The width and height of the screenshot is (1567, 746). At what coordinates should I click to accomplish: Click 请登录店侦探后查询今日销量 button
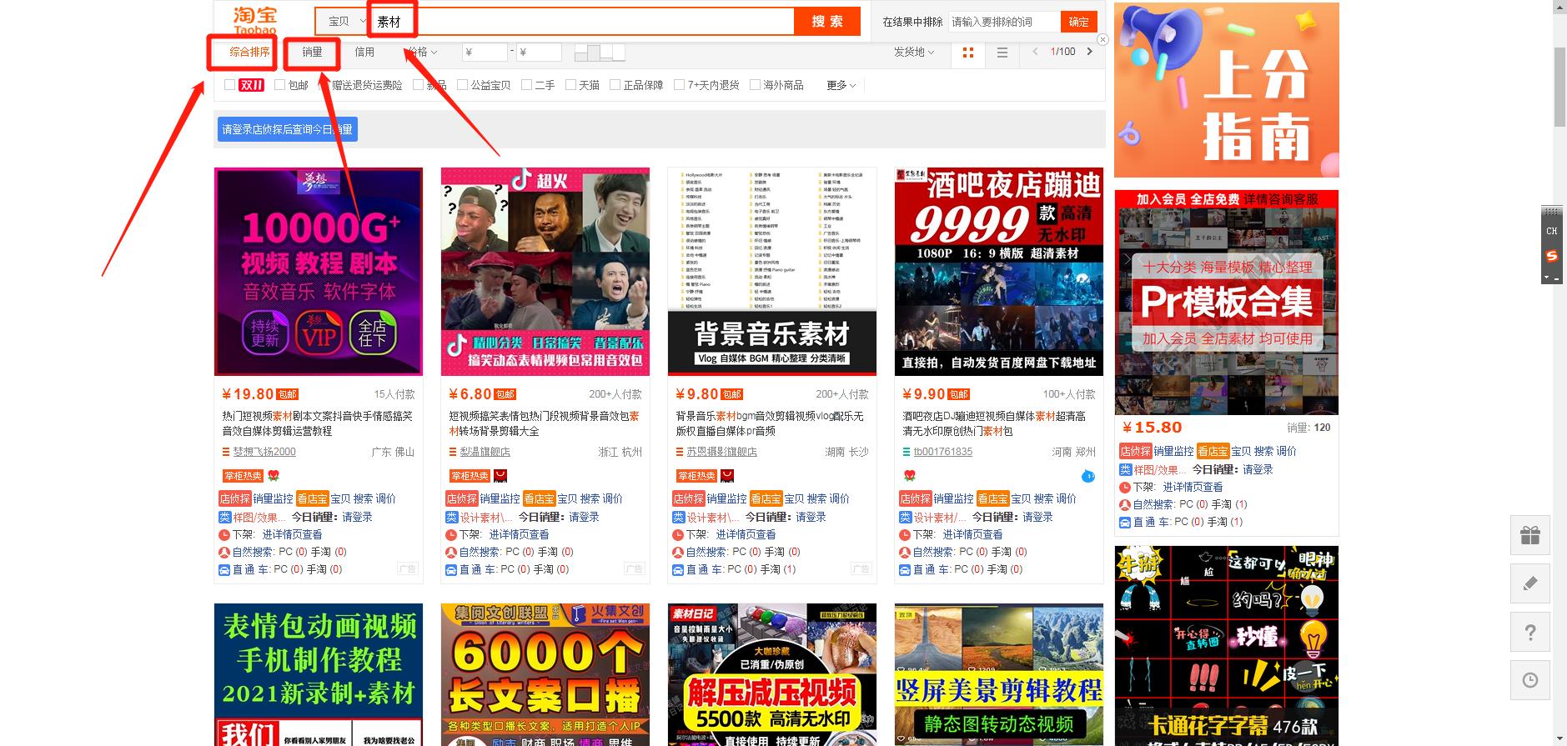click(x=287, y=129)
